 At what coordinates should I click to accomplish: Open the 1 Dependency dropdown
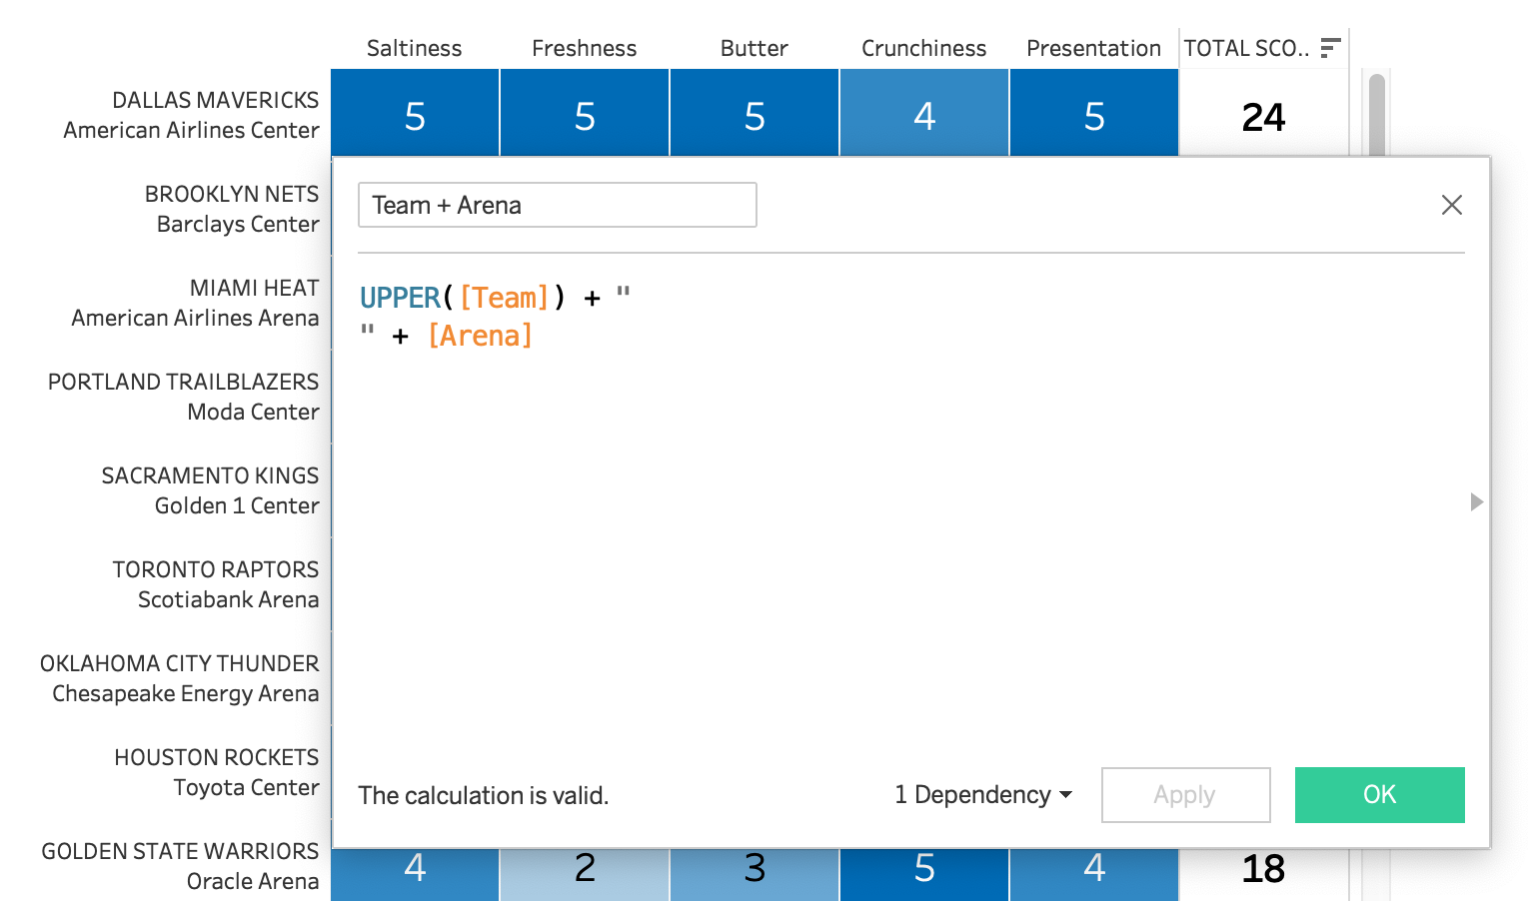point(983,795)
